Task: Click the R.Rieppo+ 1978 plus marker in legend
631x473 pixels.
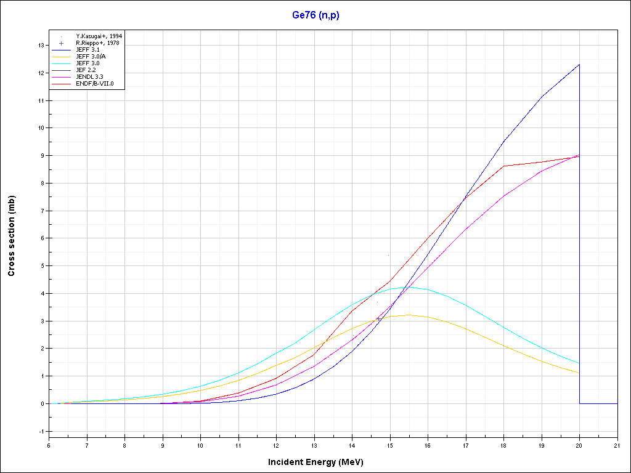Action: pyautogui.click(x=62, y=43)
